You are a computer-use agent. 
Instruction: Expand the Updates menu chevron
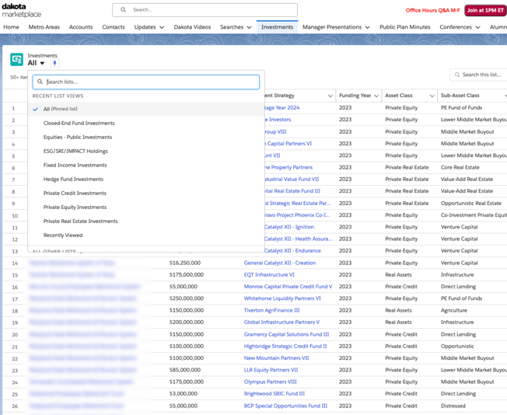[x=162, y=27]
